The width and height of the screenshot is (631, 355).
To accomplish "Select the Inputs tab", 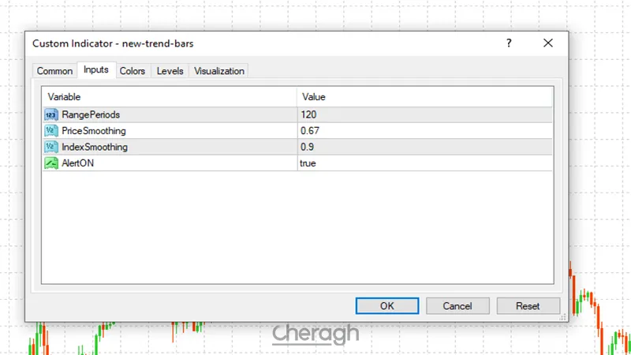I will click(96, 70).
